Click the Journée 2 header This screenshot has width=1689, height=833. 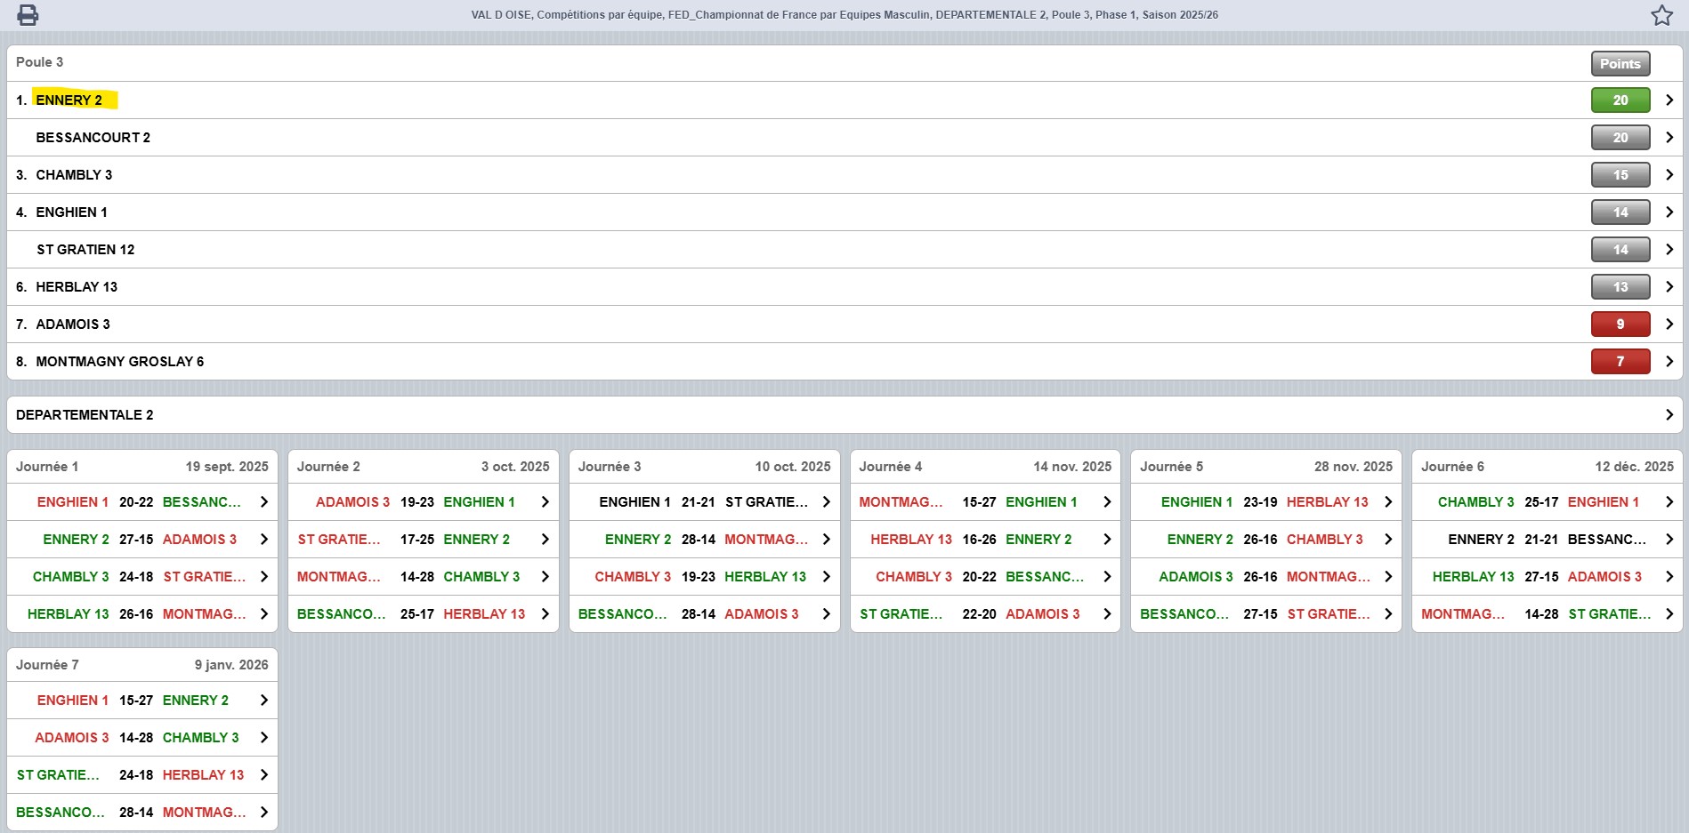point(328,467)
